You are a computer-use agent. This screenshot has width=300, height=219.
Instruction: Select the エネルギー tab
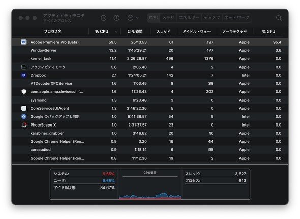click(189, 18)
